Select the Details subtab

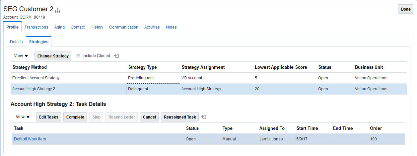click(16, 42)
